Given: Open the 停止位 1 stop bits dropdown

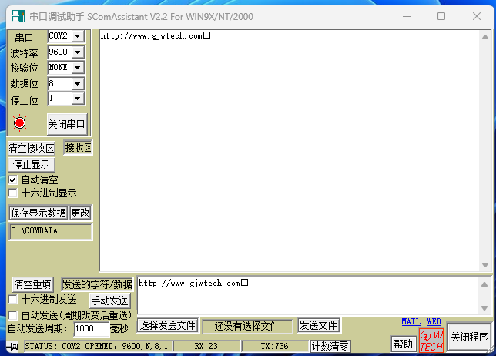Looking at the screenshot, I should coord(78,99).
